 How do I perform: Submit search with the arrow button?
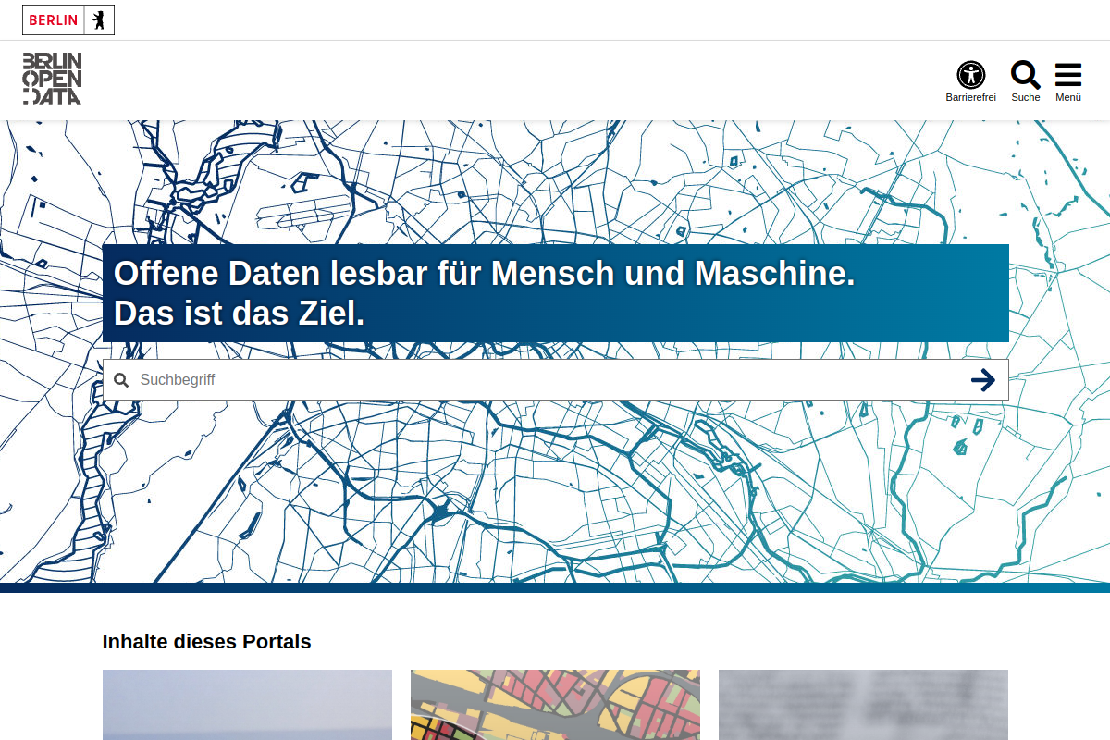pyautogui.click(x=983, y=380)
